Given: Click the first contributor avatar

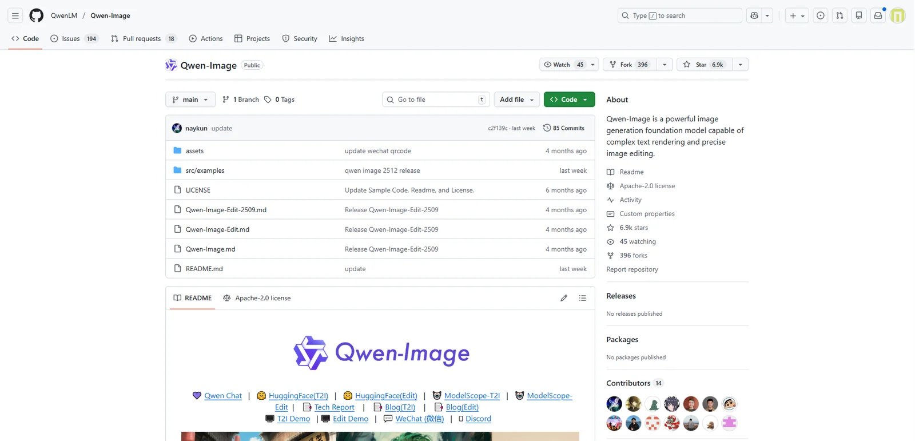Looking at the screenshot, I should 614,404.
